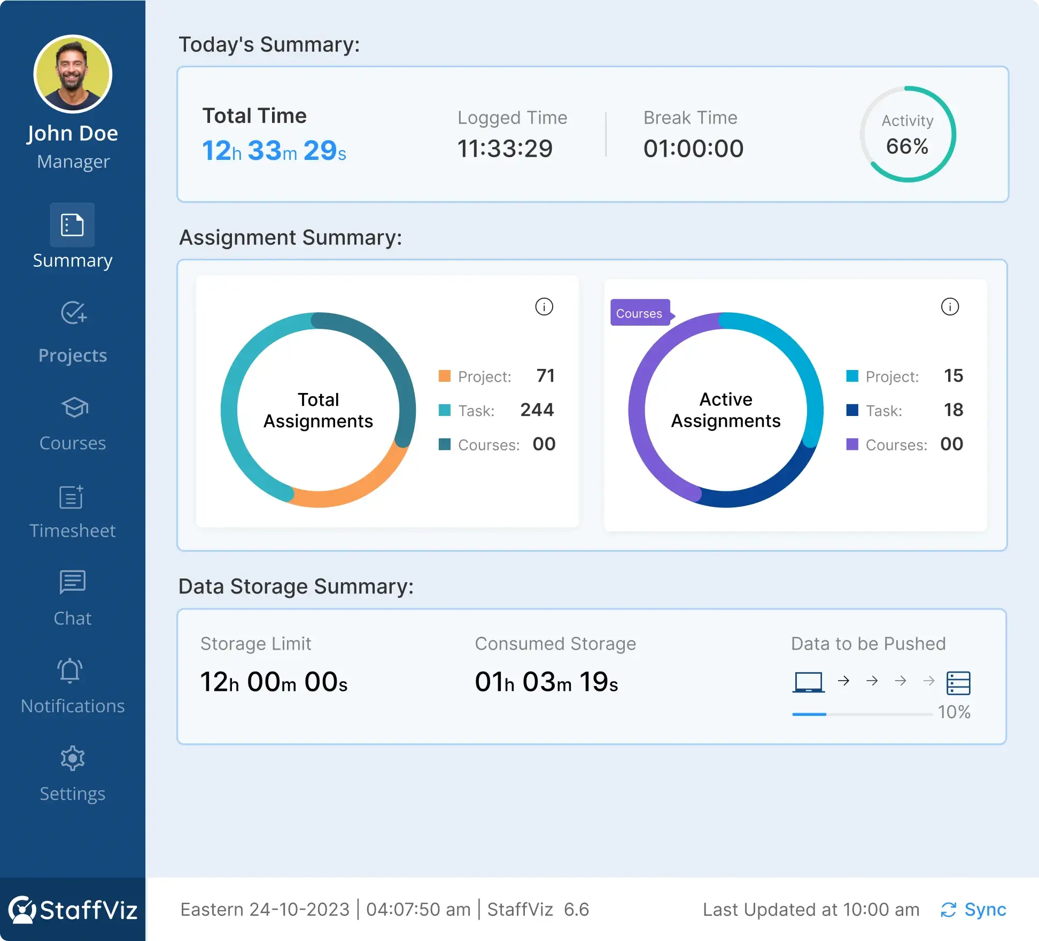Open the Projects checkmark icon

pos(73,313)
